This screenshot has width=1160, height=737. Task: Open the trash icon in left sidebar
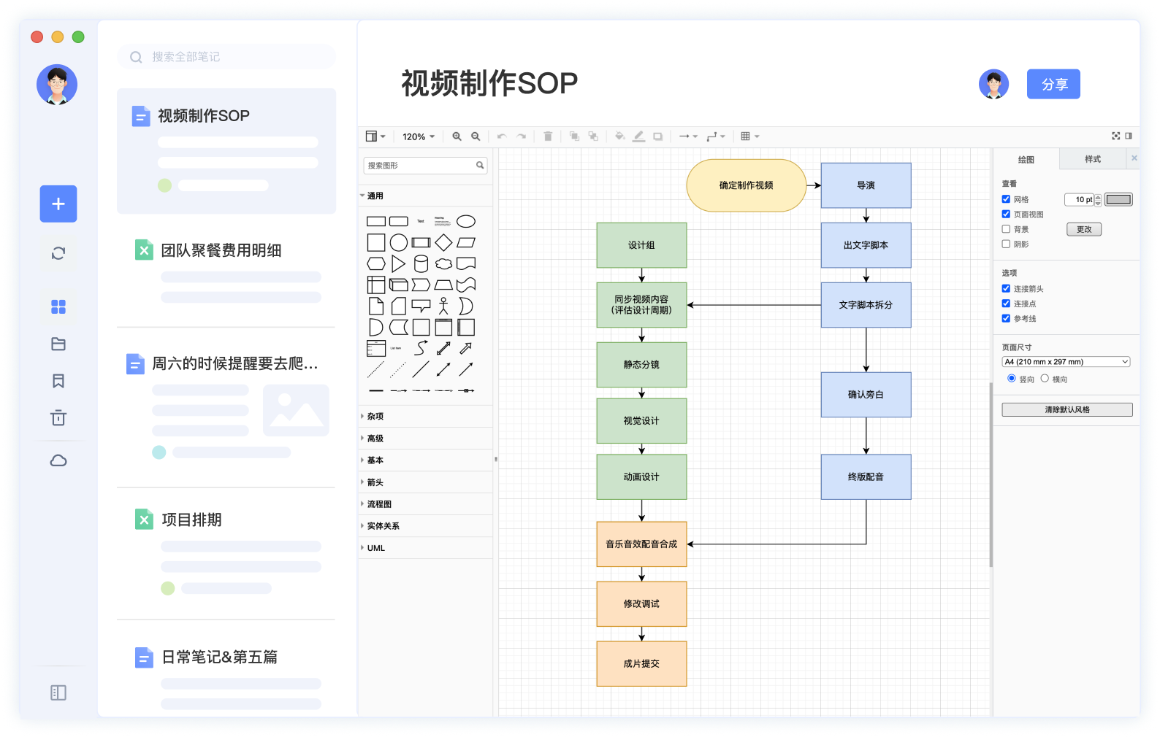click(x=58, y=418)
